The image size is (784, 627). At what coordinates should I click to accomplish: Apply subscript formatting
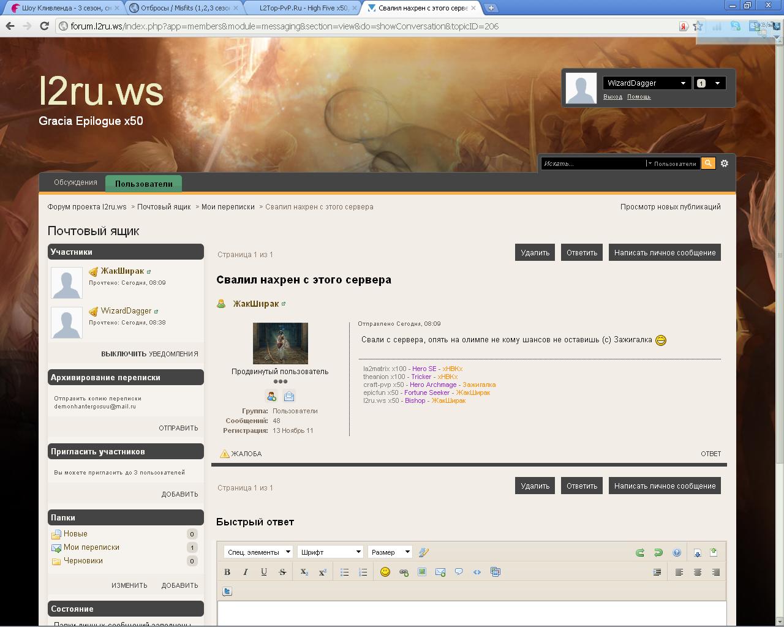[304, 572]
